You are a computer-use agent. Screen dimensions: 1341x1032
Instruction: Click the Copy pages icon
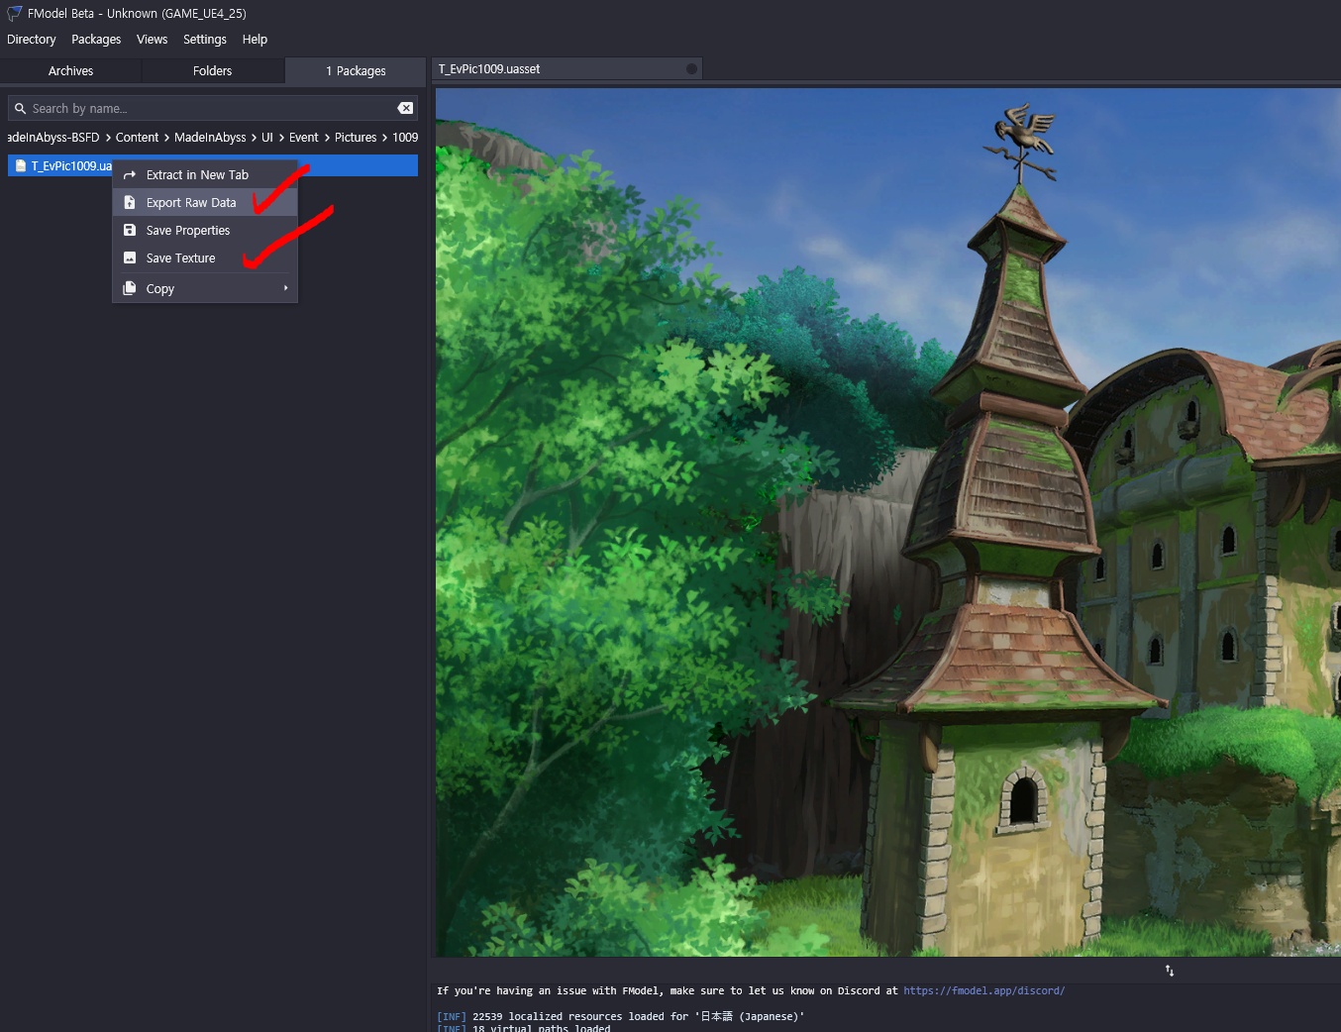[x=129, y=288]
